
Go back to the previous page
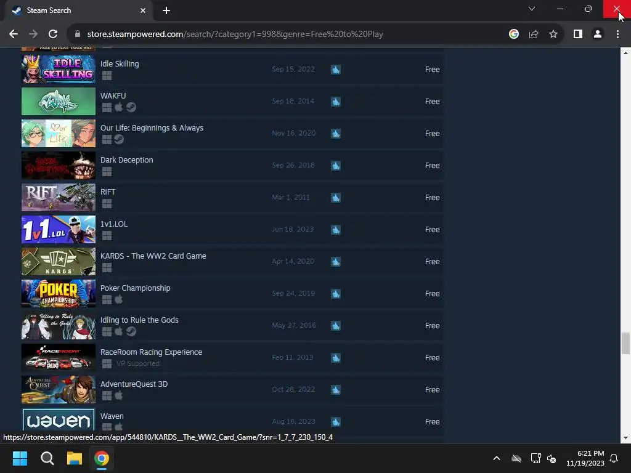click(14, 34)
